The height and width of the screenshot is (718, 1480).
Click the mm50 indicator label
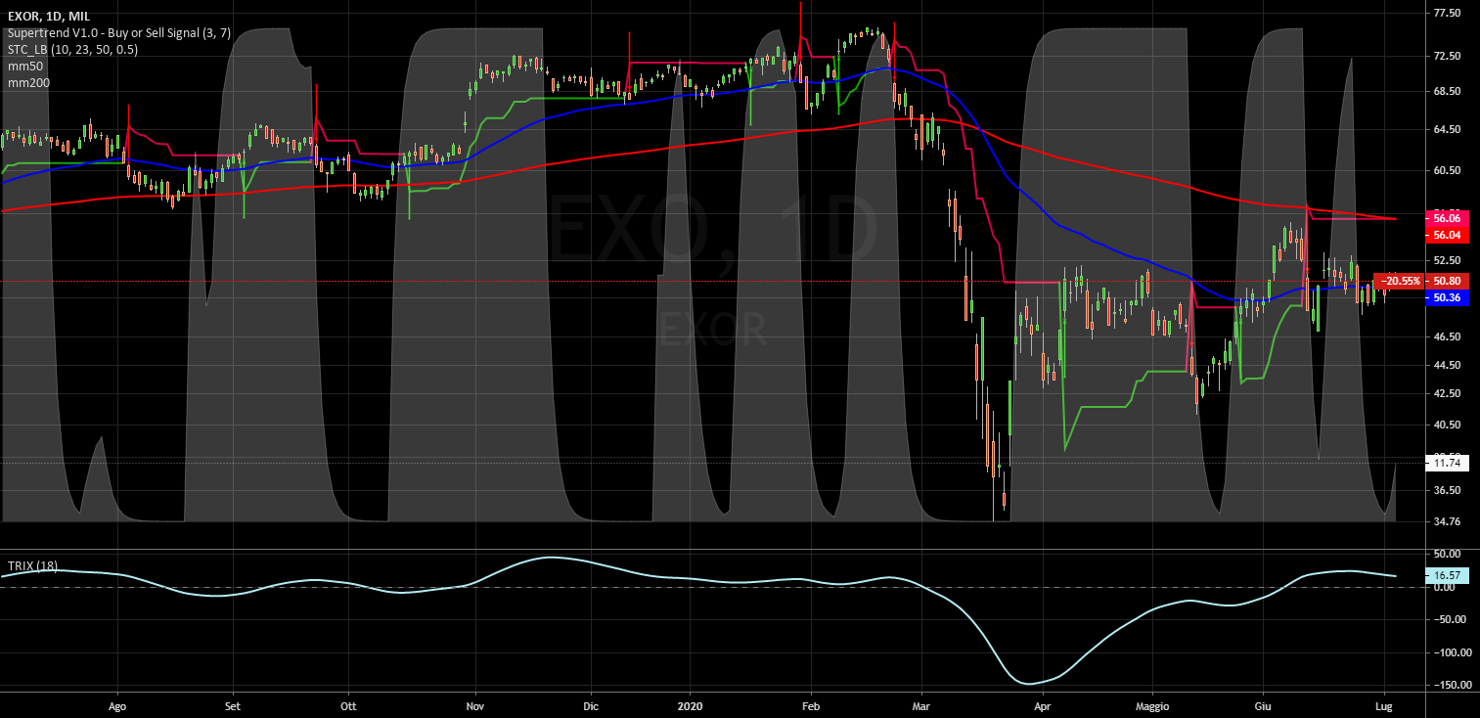coord(24,66)
